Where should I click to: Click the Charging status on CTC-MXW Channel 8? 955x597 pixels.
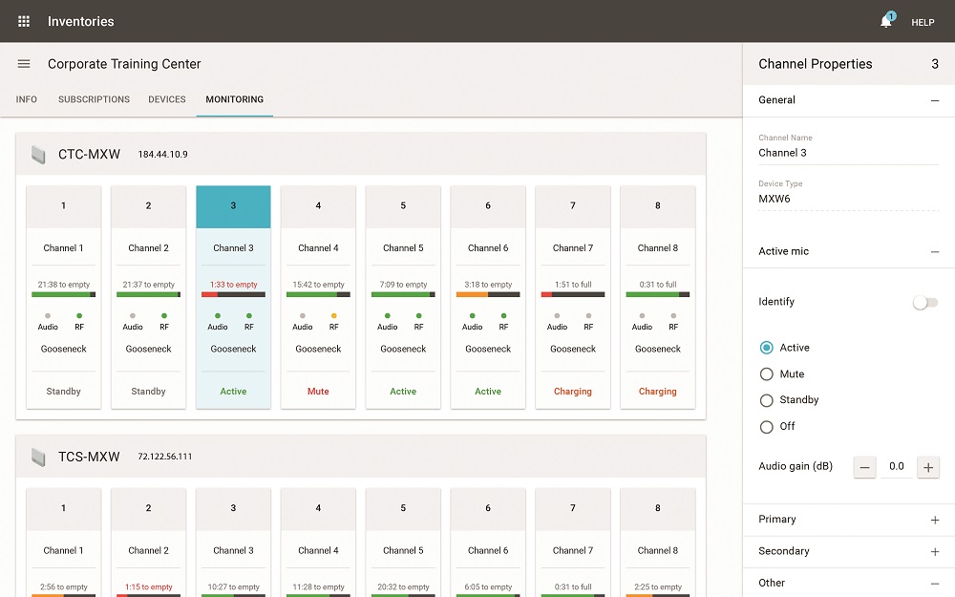(658, 392)
